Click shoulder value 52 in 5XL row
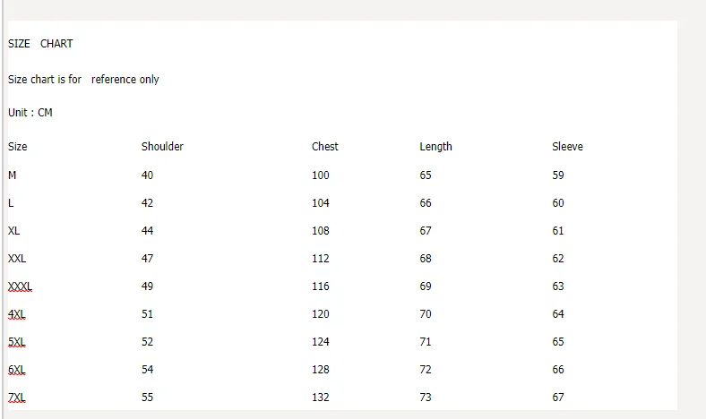This screenshot has height=419, width=706. click(x=148, y=342)
